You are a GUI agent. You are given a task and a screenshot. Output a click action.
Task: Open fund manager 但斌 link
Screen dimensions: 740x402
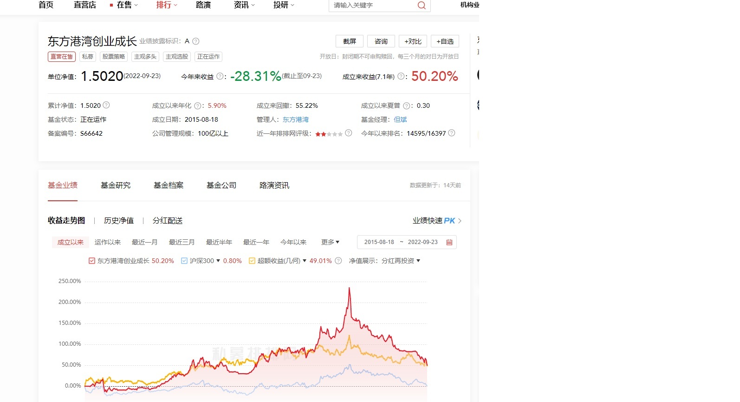coord(400,119)
